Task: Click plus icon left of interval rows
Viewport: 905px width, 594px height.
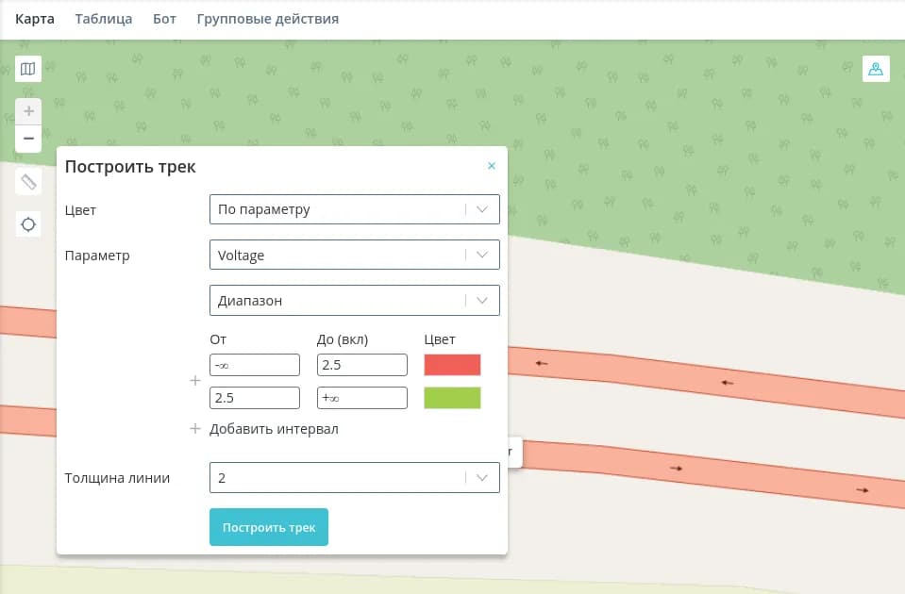Action: pos(195,381)
